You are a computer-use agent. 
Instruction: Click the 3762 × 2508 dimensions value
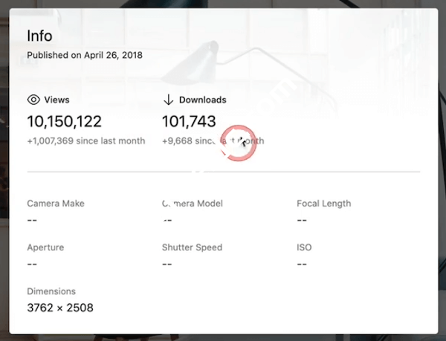[x=60, y=308]
